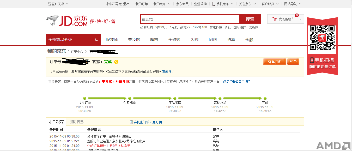Image resolution: width=352 pixels, height=151 pixels.
Task: Expand 关注京东 dropdown
Action: pyautogui.click(x=247, y=4)
